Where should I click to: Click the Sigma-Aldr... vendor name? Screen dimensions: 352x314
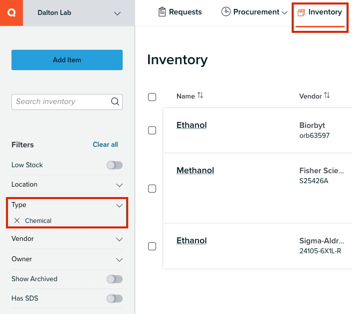tap(322, 241)
